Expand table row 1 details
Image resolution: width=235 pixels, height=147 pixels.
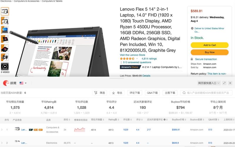click(x=2, y=130)
